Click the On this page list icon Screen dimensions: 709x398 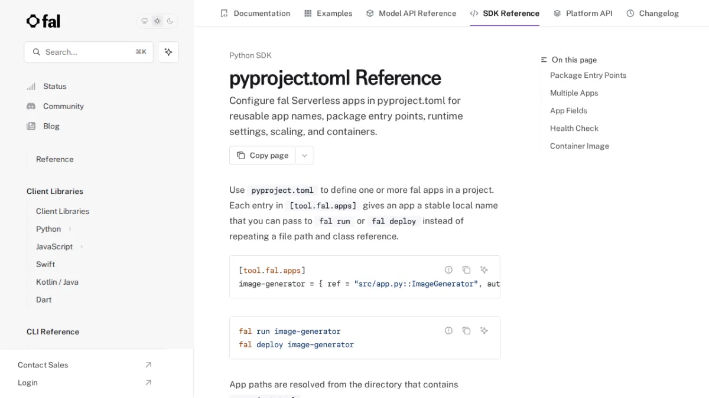click(x=544, y=60)
